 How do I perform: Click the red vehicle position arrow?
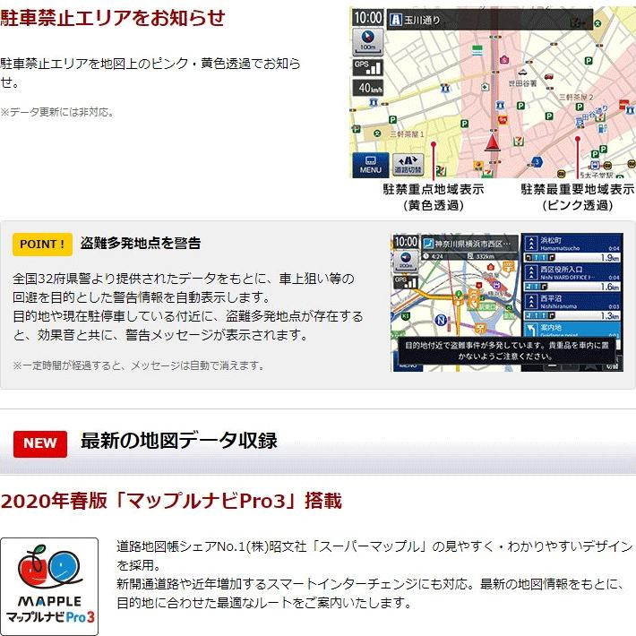[491, 142]
